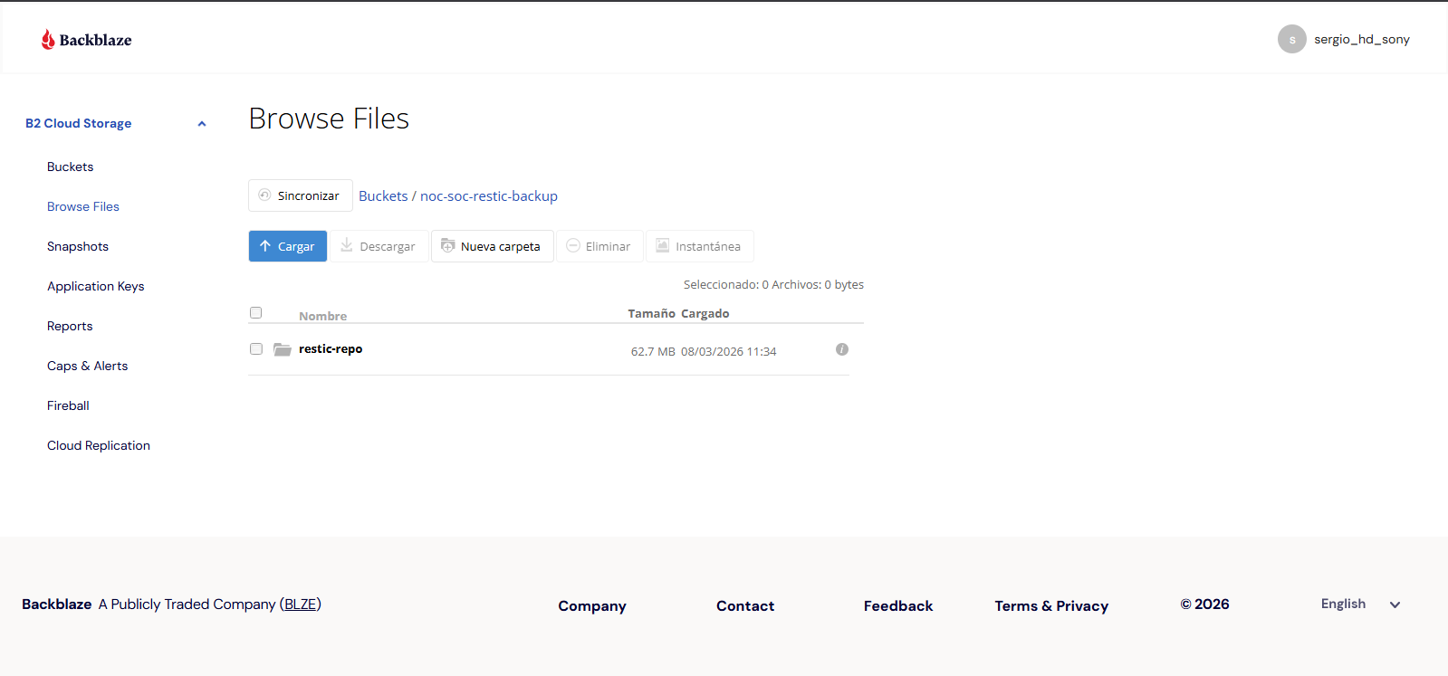Open the restic-repo folder
1448x676 pixels.
pos(331,349)
